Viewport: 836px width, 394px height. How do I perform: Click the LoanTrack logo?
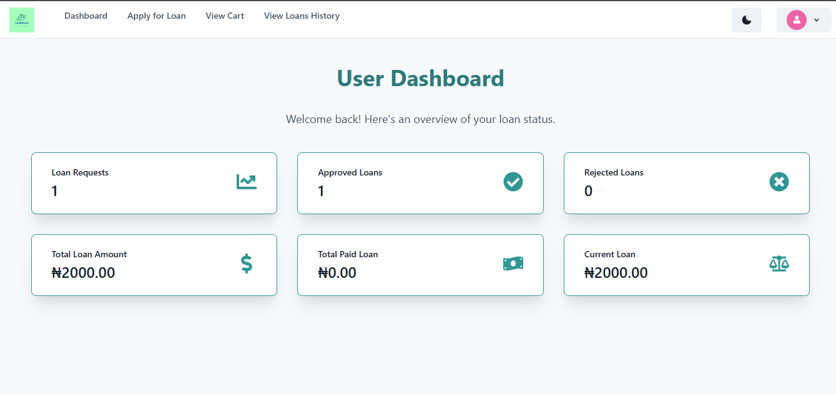(22, 19)
